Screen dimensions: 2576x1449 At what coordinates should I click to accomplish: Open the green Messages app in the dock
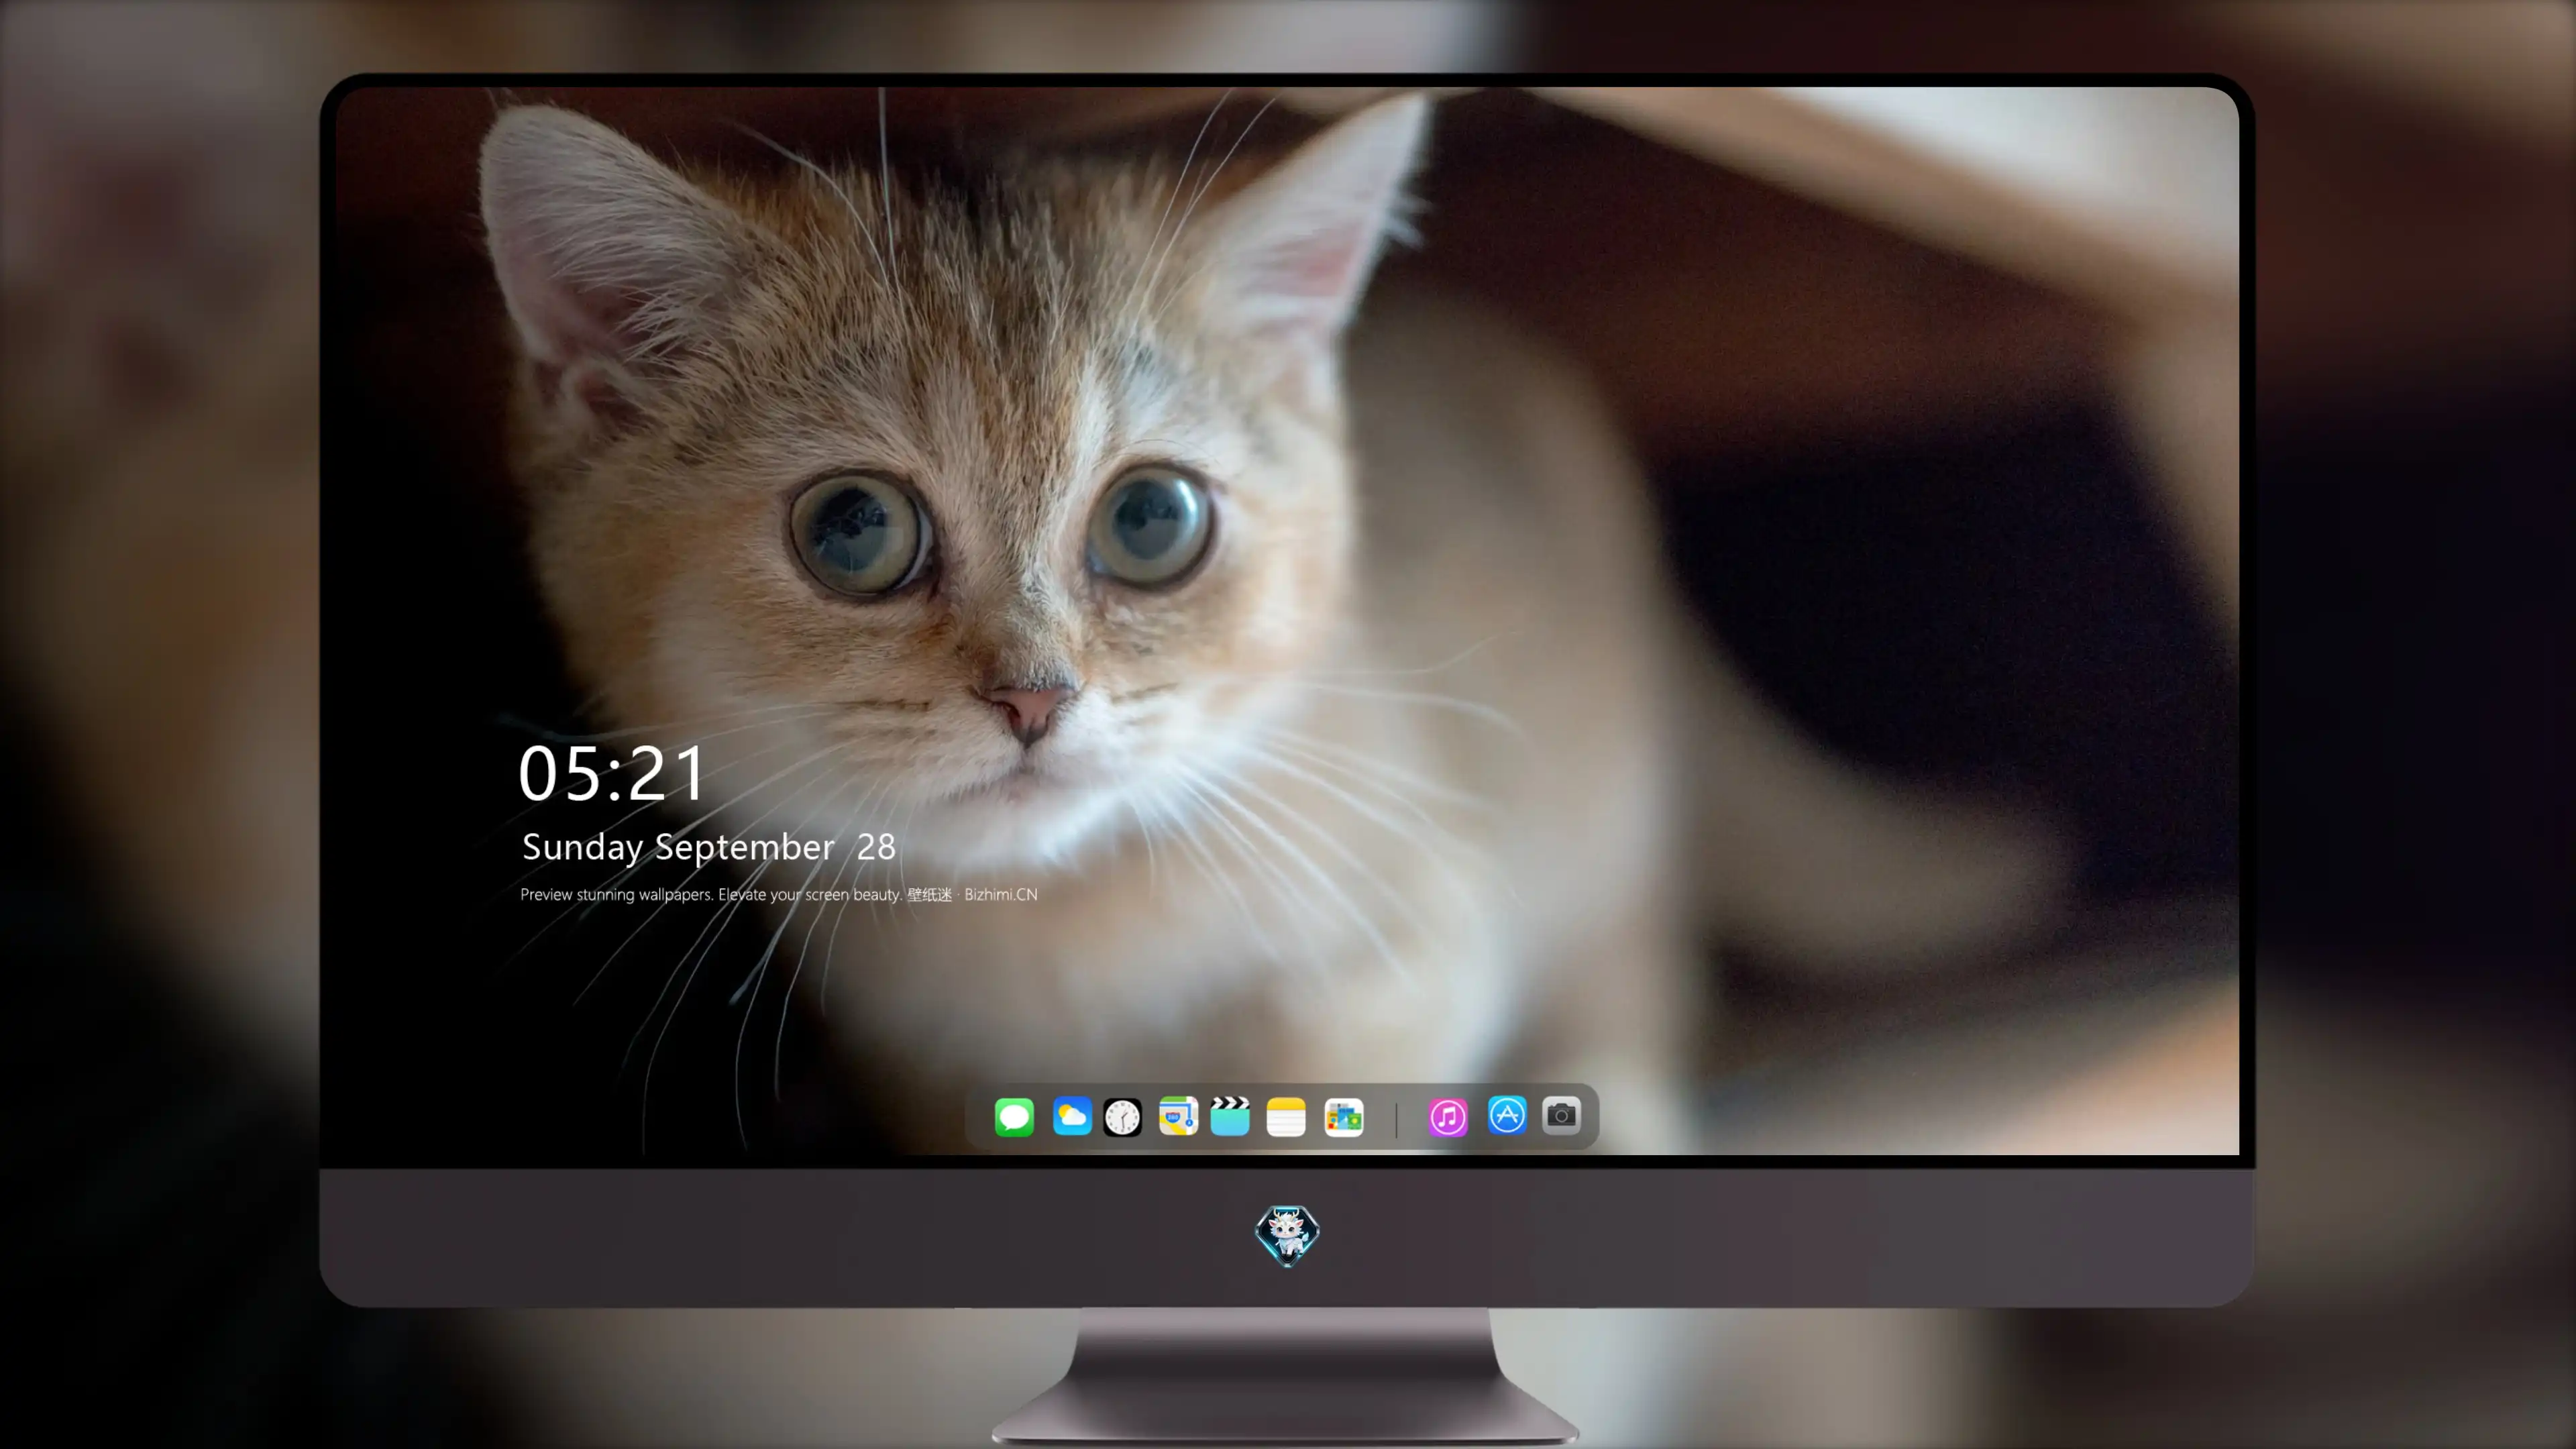coord(1014,1117)
